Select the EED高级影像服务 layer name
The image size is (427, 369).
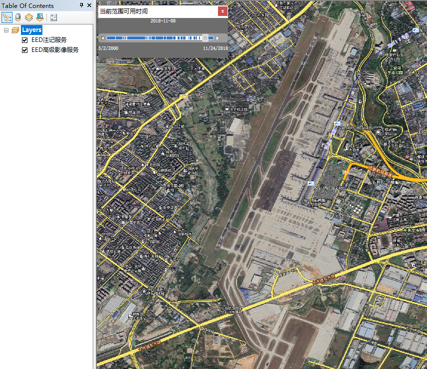pyautogui.click(x=55, y=50)
